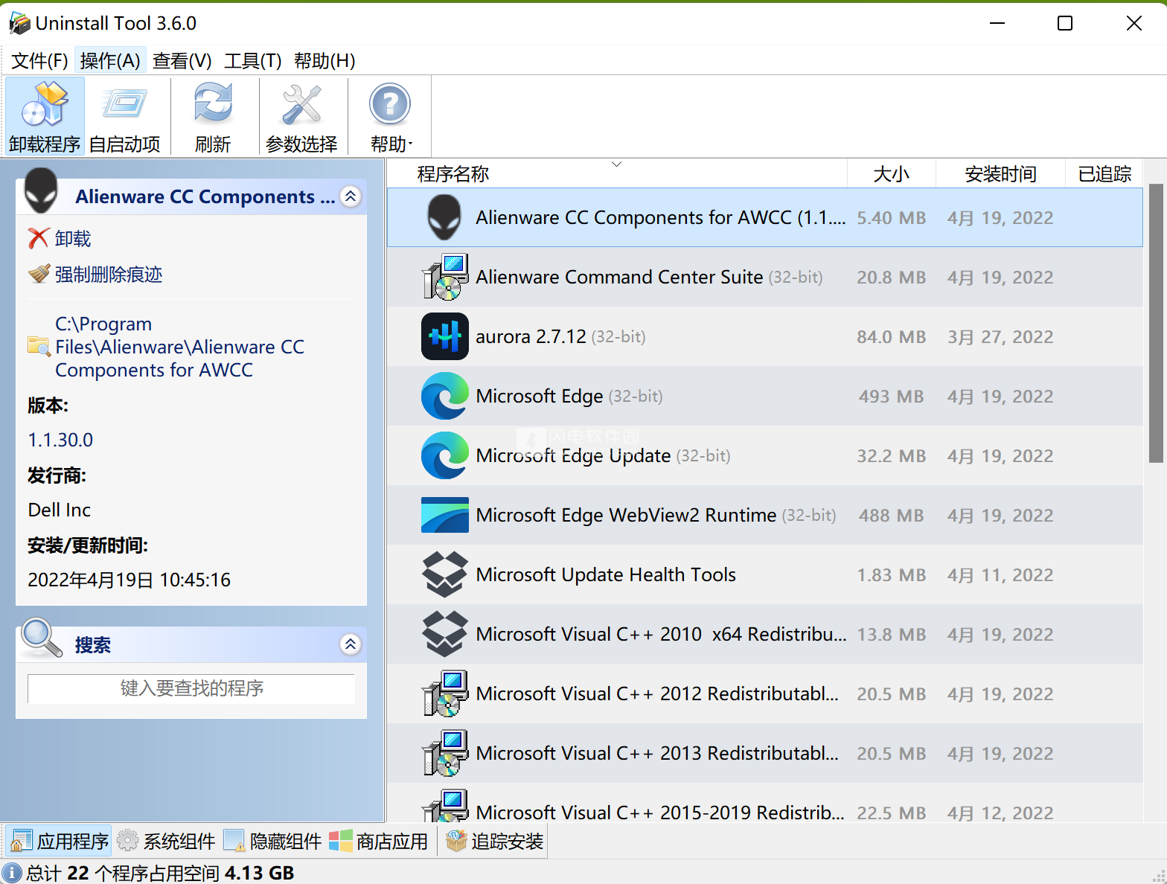Click Visual C++ 2010 x64 Redistributable icon
The width and height of the screenshot is (1167, 884).
point(445,634)
